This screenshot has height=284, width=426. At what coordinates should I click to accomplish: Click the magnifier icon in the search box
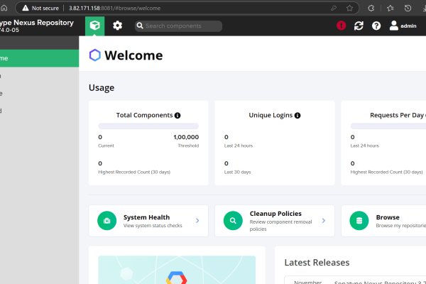[x=140, y=26]
